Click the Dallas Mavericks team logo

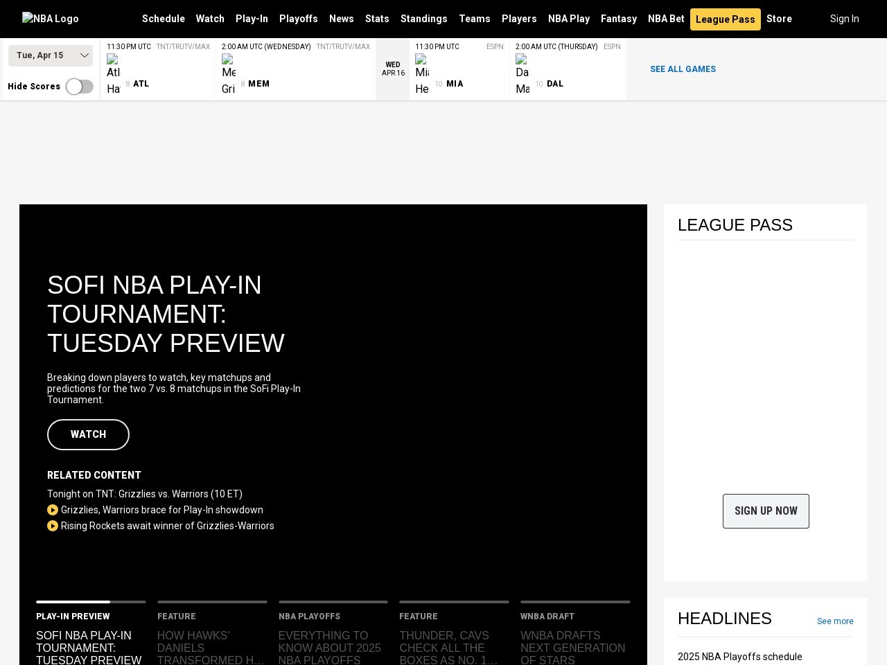click(522, 75)
